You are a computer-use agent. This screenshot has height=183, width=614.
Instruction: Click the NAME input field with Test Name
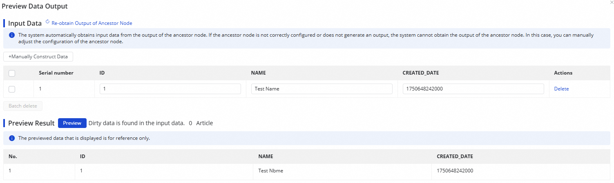coord(322,89)
